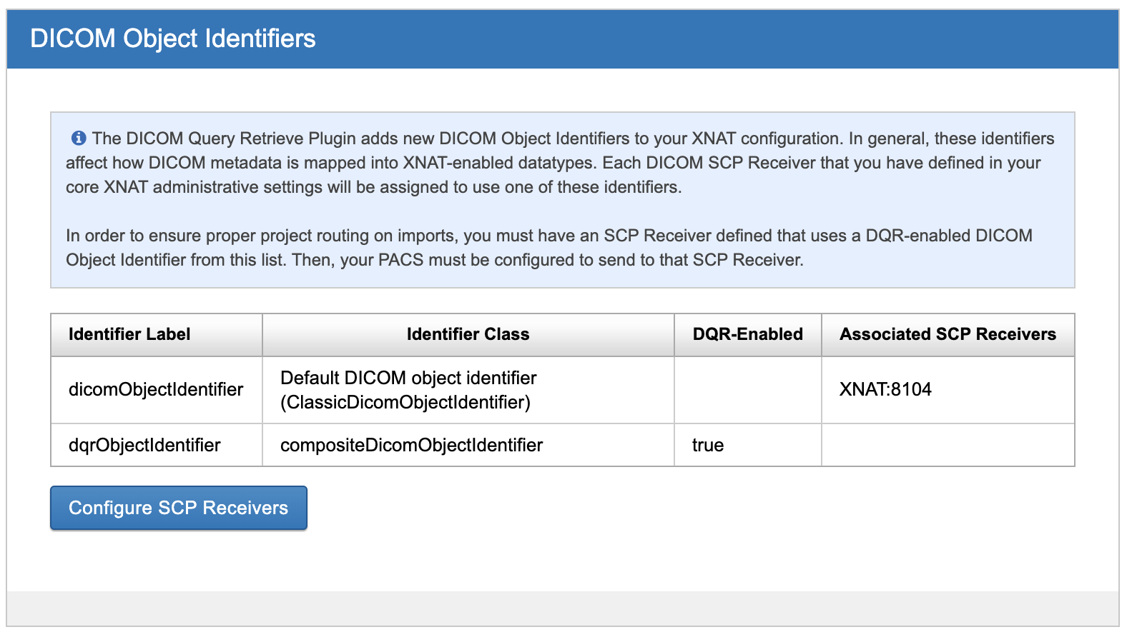Click the DICOM Object Identifiers panel title
Screen dimensions: 1127x637
[x=173, y=39]
